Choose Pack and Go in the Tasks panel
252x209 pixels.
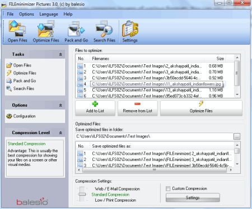click(x=21, y=80)
